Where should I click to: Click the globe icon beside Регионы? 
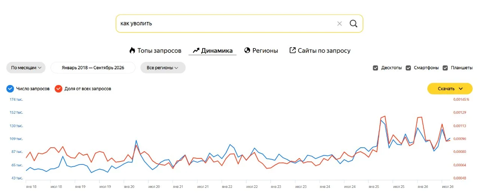point(247,50)
